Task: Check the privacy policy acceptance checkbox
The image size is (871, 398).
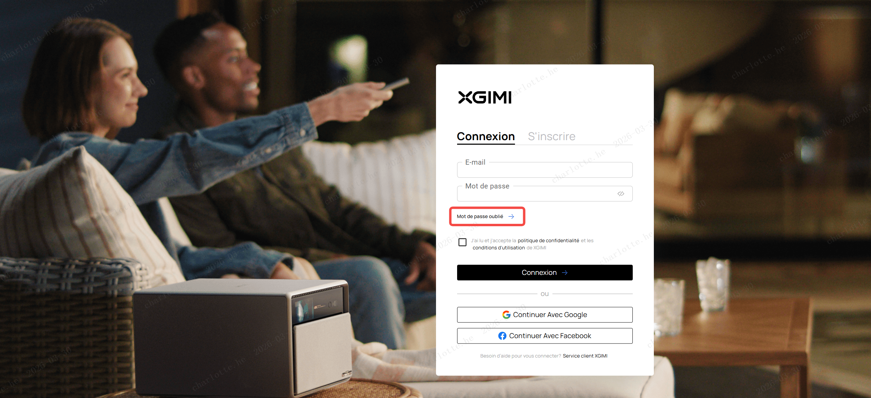Action: [x=463, y=242]
